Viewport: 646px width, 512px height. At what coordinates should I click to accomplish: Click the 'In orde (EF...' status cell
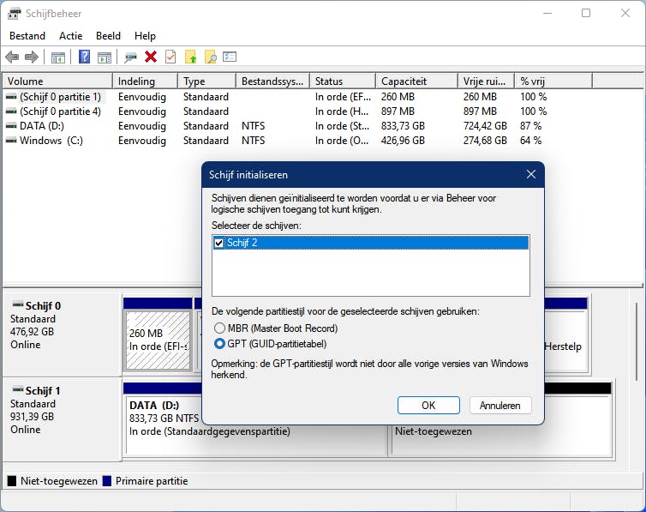coord(343,97)
